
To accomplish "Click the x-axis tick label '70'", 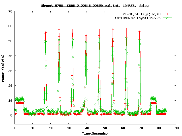I will pos(141,128).
